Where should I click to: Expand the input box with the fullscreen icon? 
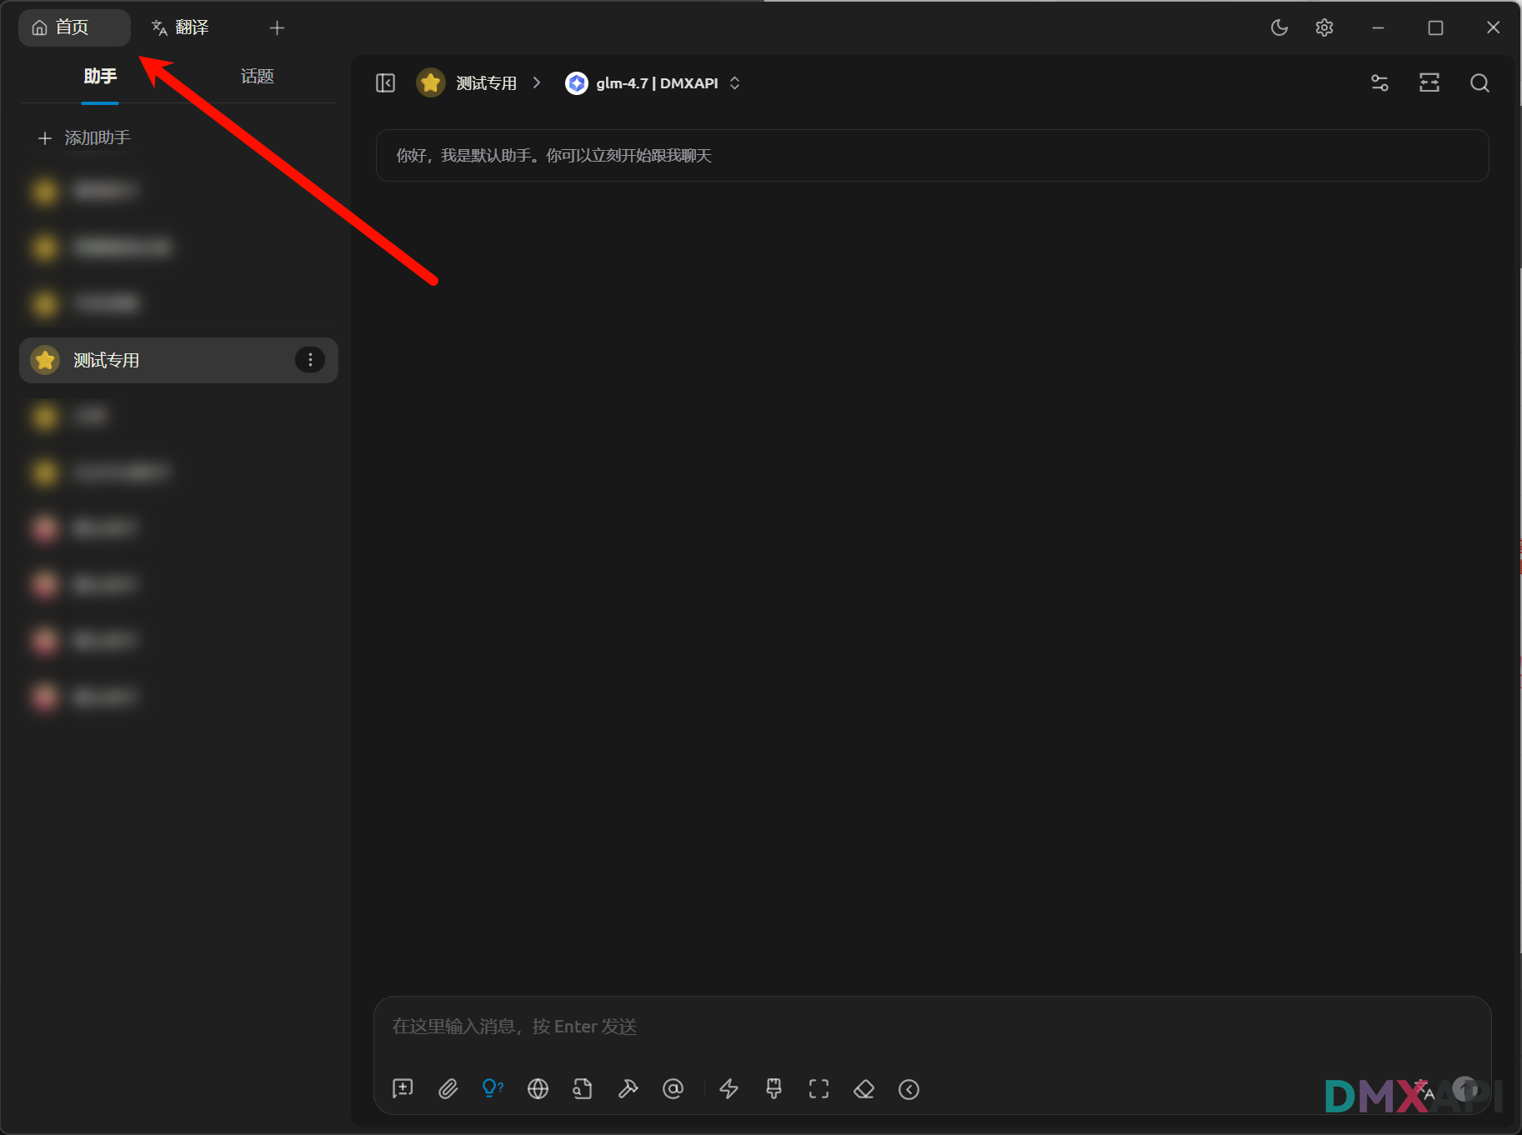click(819, 1089)
